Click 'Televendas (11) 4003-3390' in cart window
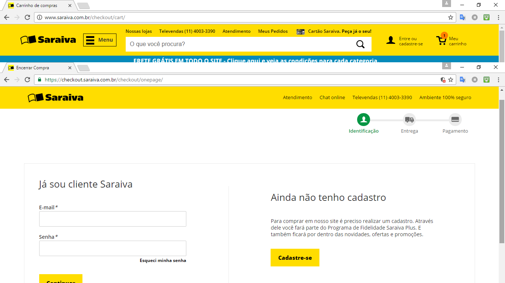505x283 pixels. 187,31
